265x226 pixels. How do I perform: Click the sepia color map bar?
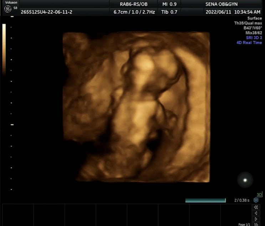pyautogui.click(x=4, y=49)
